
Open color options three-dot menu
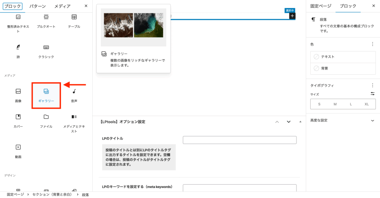[x=373, y=44]
